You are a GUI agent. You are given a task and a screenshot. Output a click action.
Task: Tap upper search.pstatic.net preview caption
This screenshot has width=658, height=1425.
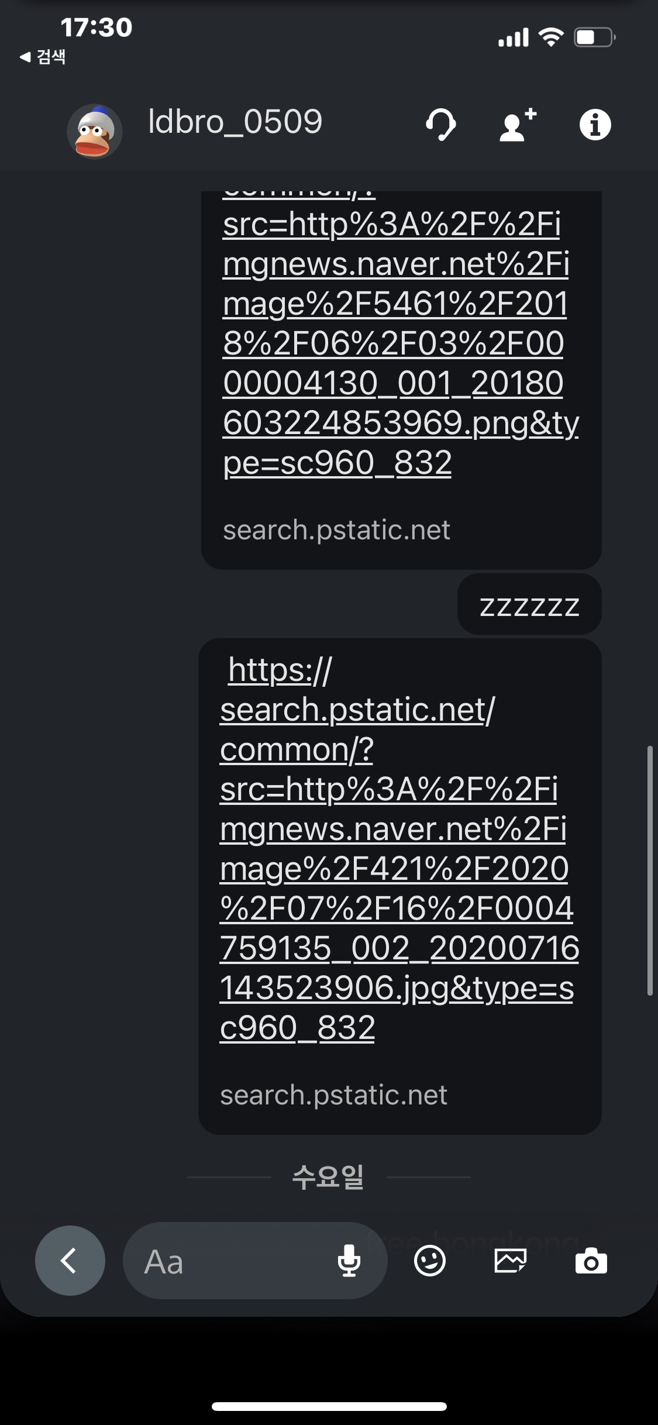[x=336, y=530]
